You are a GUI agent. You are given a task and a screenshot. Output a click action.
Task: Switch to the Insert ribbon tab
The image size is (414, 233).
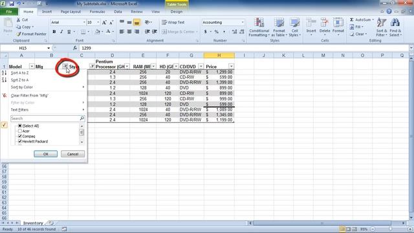point(47,12)
